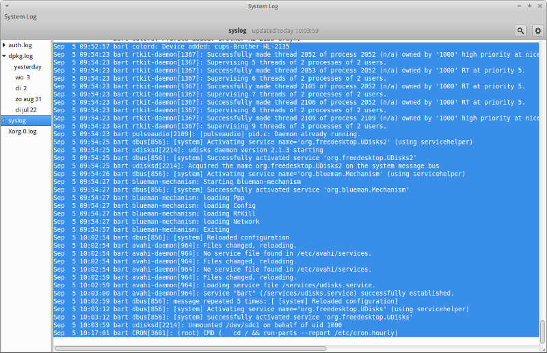The width and height of the screenshot is (547, 353).
Task: Click the bold 'syslog' header title
Action: [x=237, y=31]
